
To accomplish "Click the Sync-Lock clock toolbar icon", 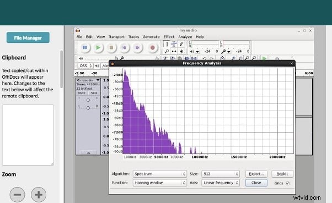I will coord(222,58).
